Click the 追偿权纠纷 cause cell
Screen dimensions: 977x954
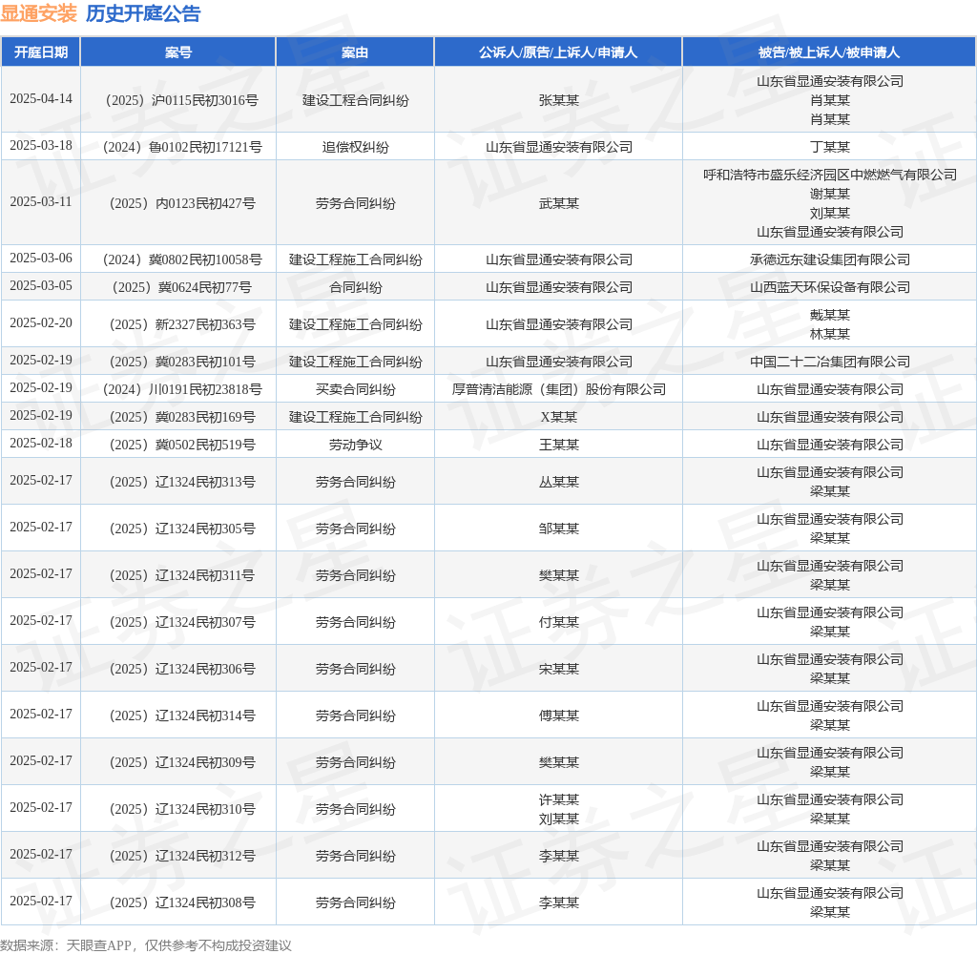[355, 147]
